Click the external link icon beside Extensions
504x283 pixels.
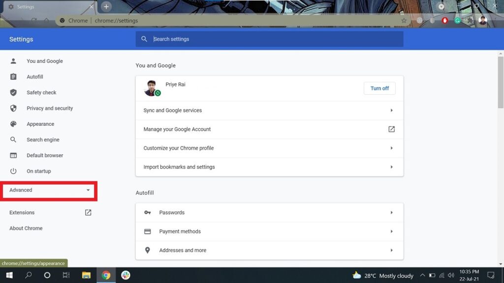tap(88, 213)
